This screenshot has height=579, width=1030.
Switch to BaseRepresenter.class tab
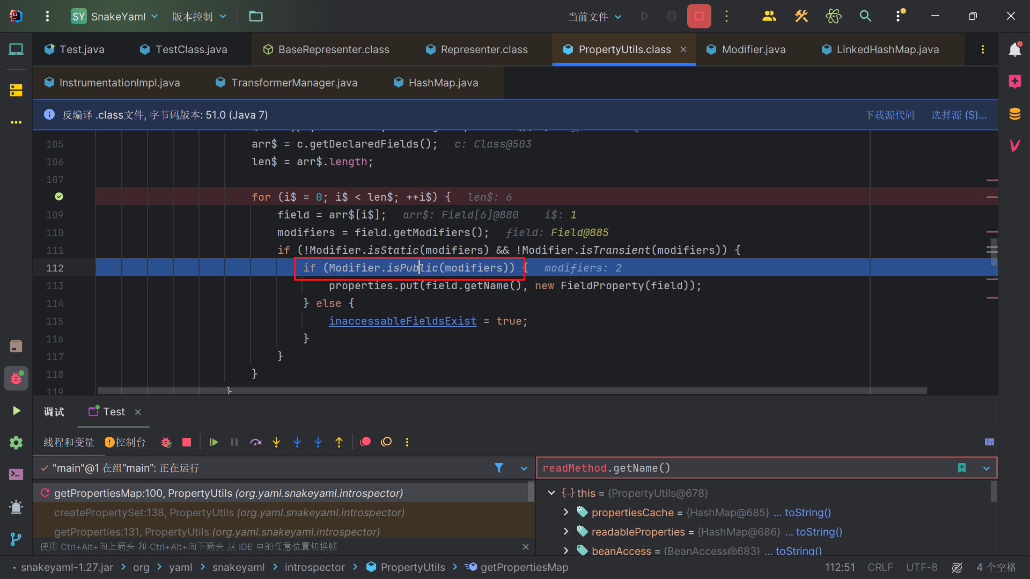pyautogui.click(x=326, y=49)
